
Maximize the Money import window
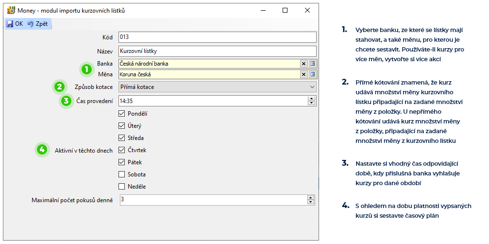(285, 11)
